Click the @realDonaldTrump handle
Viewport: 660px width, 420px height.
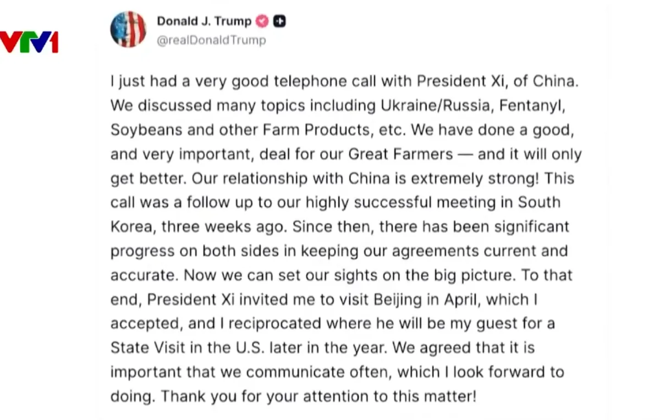point(211,40)
